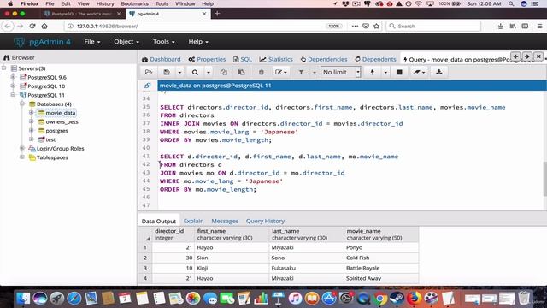
Task: Open the Dependencies tab
Action: click(324, 59)
